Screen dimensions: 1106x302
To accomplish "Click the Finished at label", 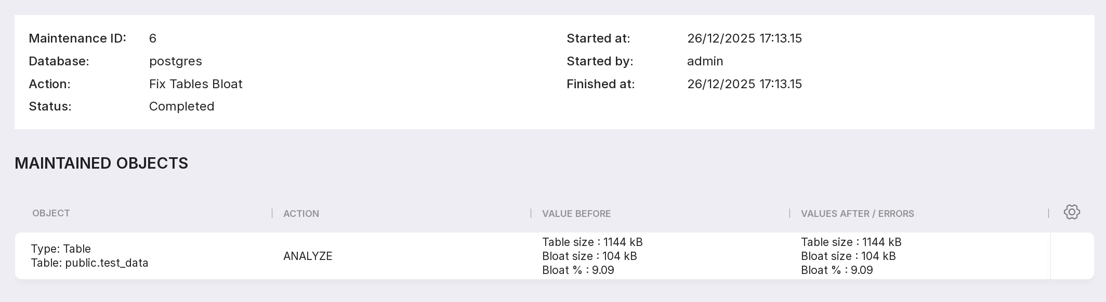I will point(600,84).
